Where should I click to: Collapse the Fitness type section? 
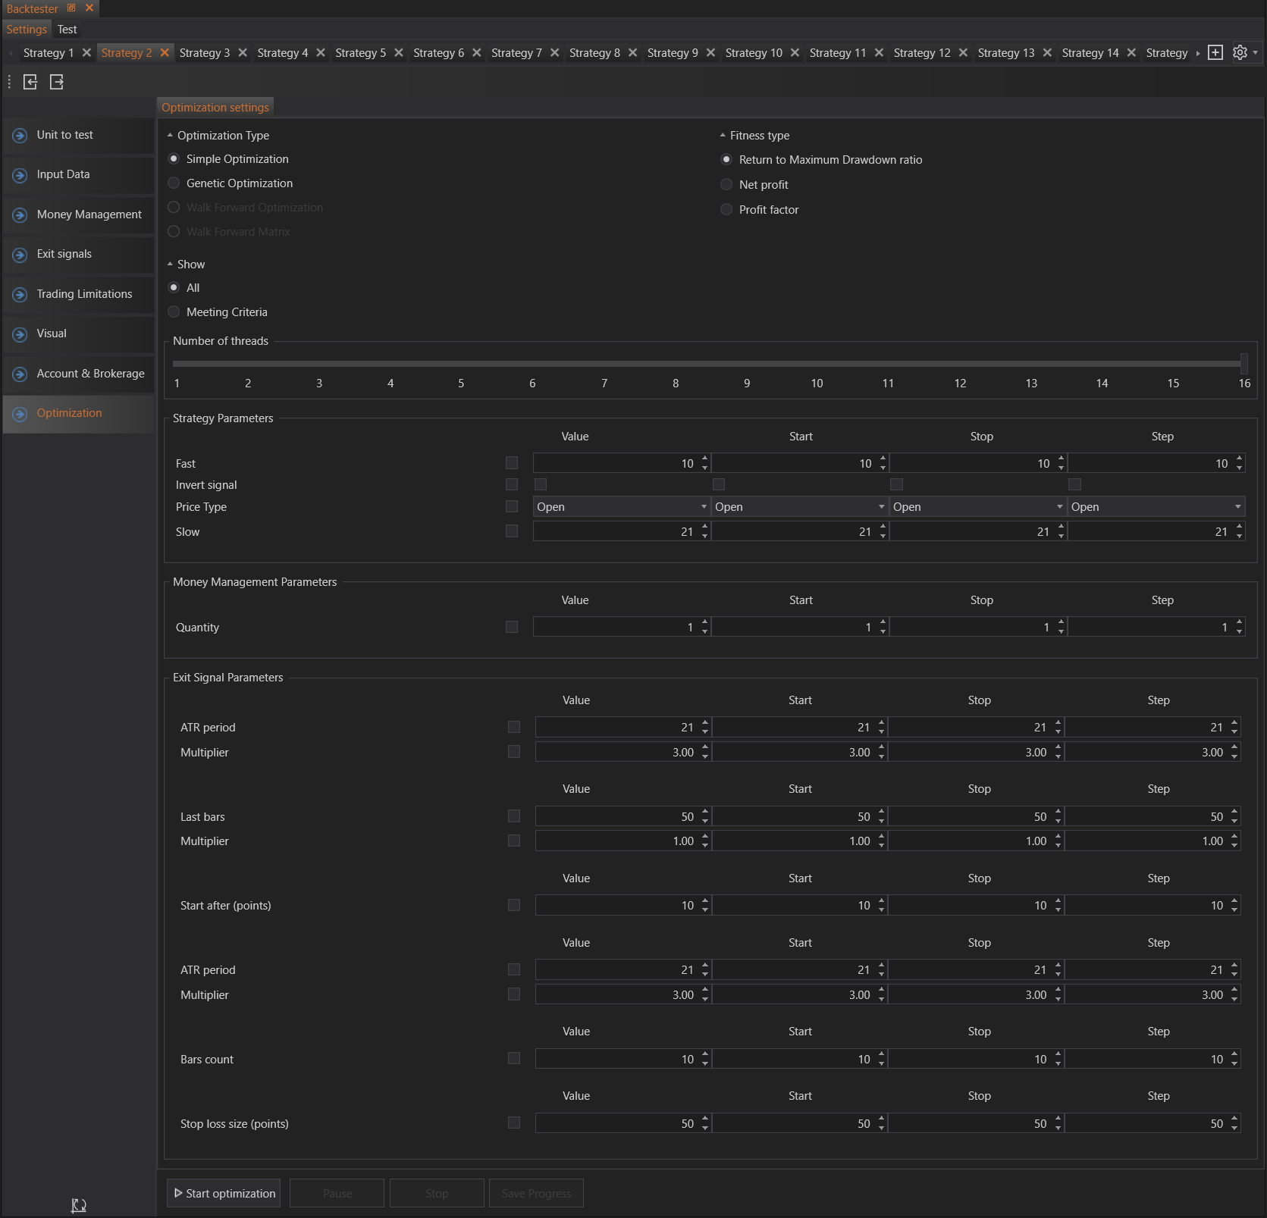723,136
